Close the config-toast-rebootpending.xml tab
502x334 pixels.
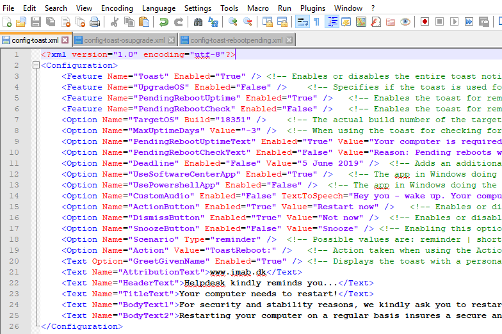[289, 40]
